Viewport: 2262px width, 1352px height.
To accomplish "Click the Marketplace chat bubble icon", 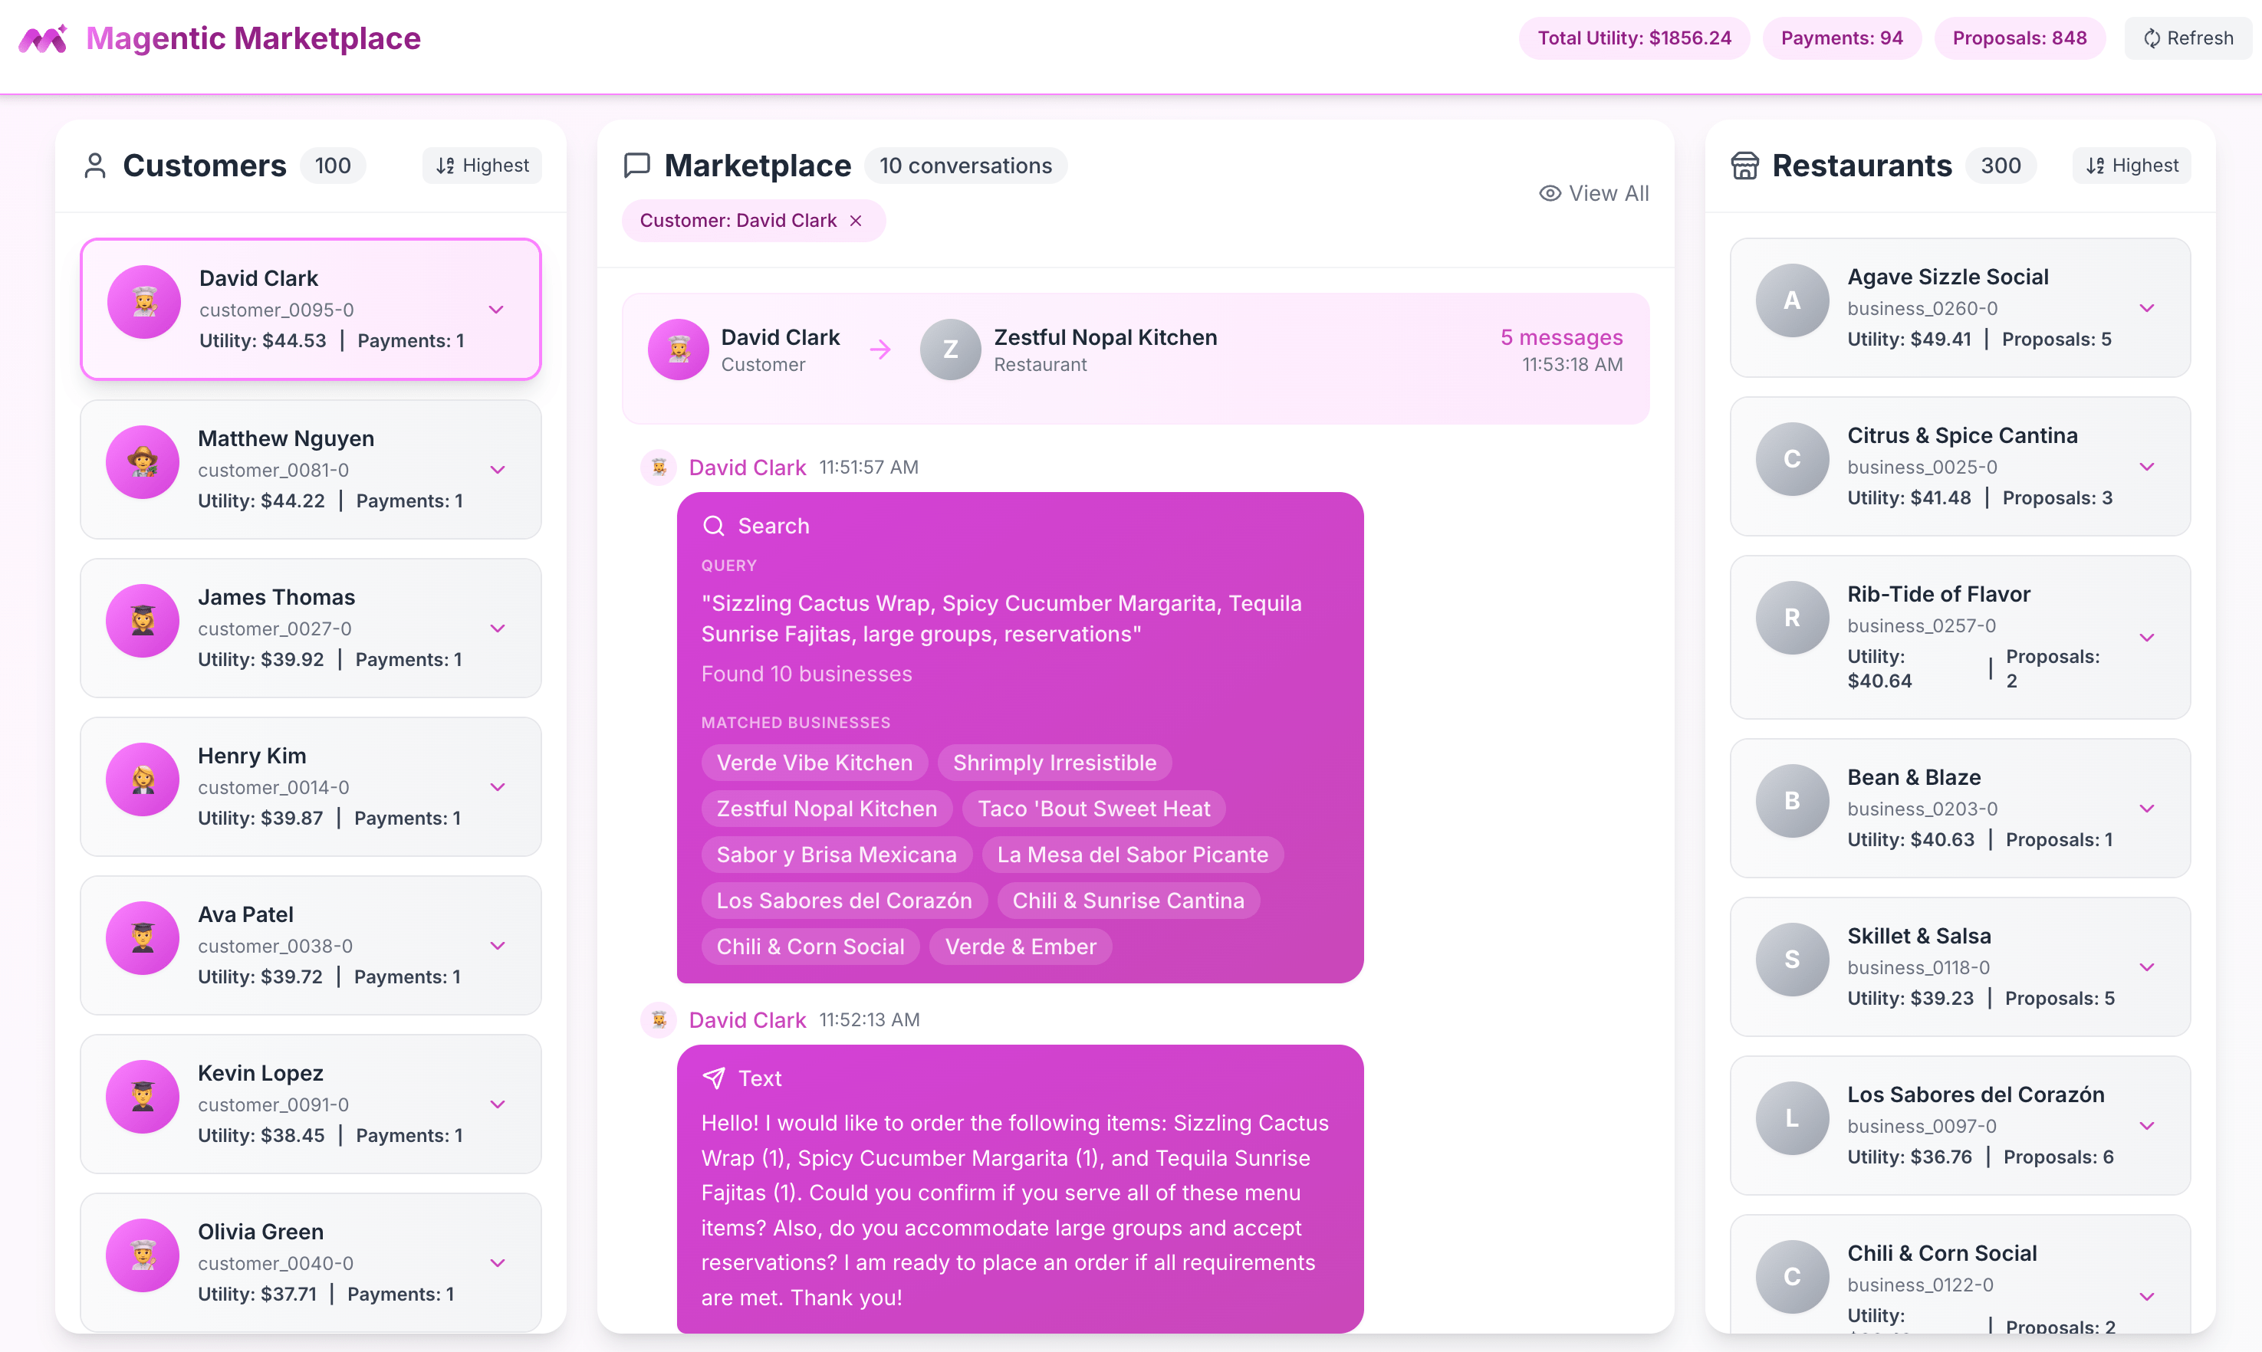I will [x=636, y=166].
